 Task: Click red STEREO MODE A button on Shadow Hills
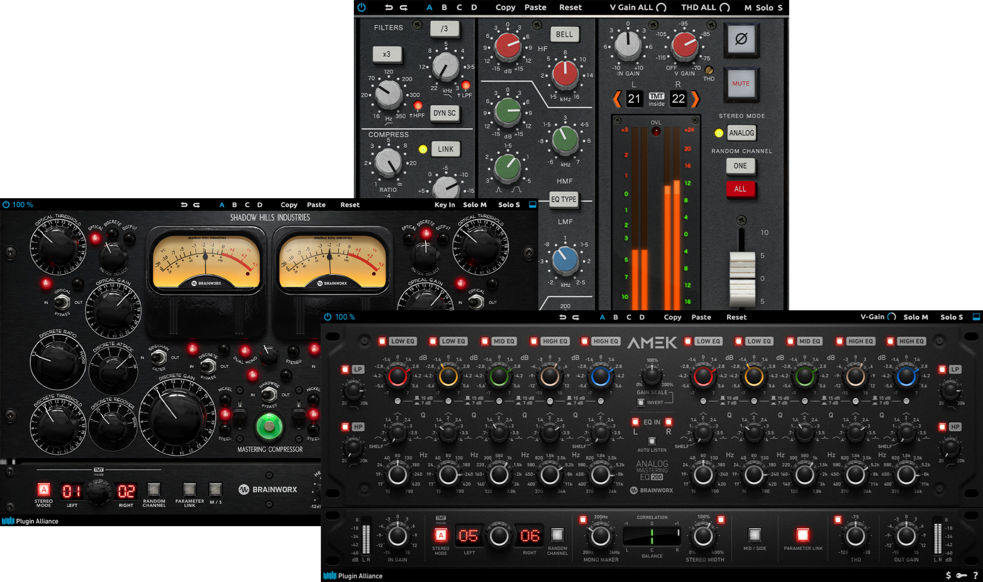[44, 489]
